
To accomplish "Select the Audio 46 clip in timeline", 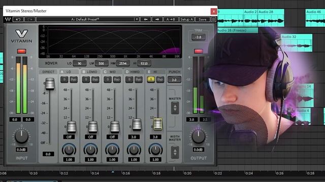I will tap(315, 18).
